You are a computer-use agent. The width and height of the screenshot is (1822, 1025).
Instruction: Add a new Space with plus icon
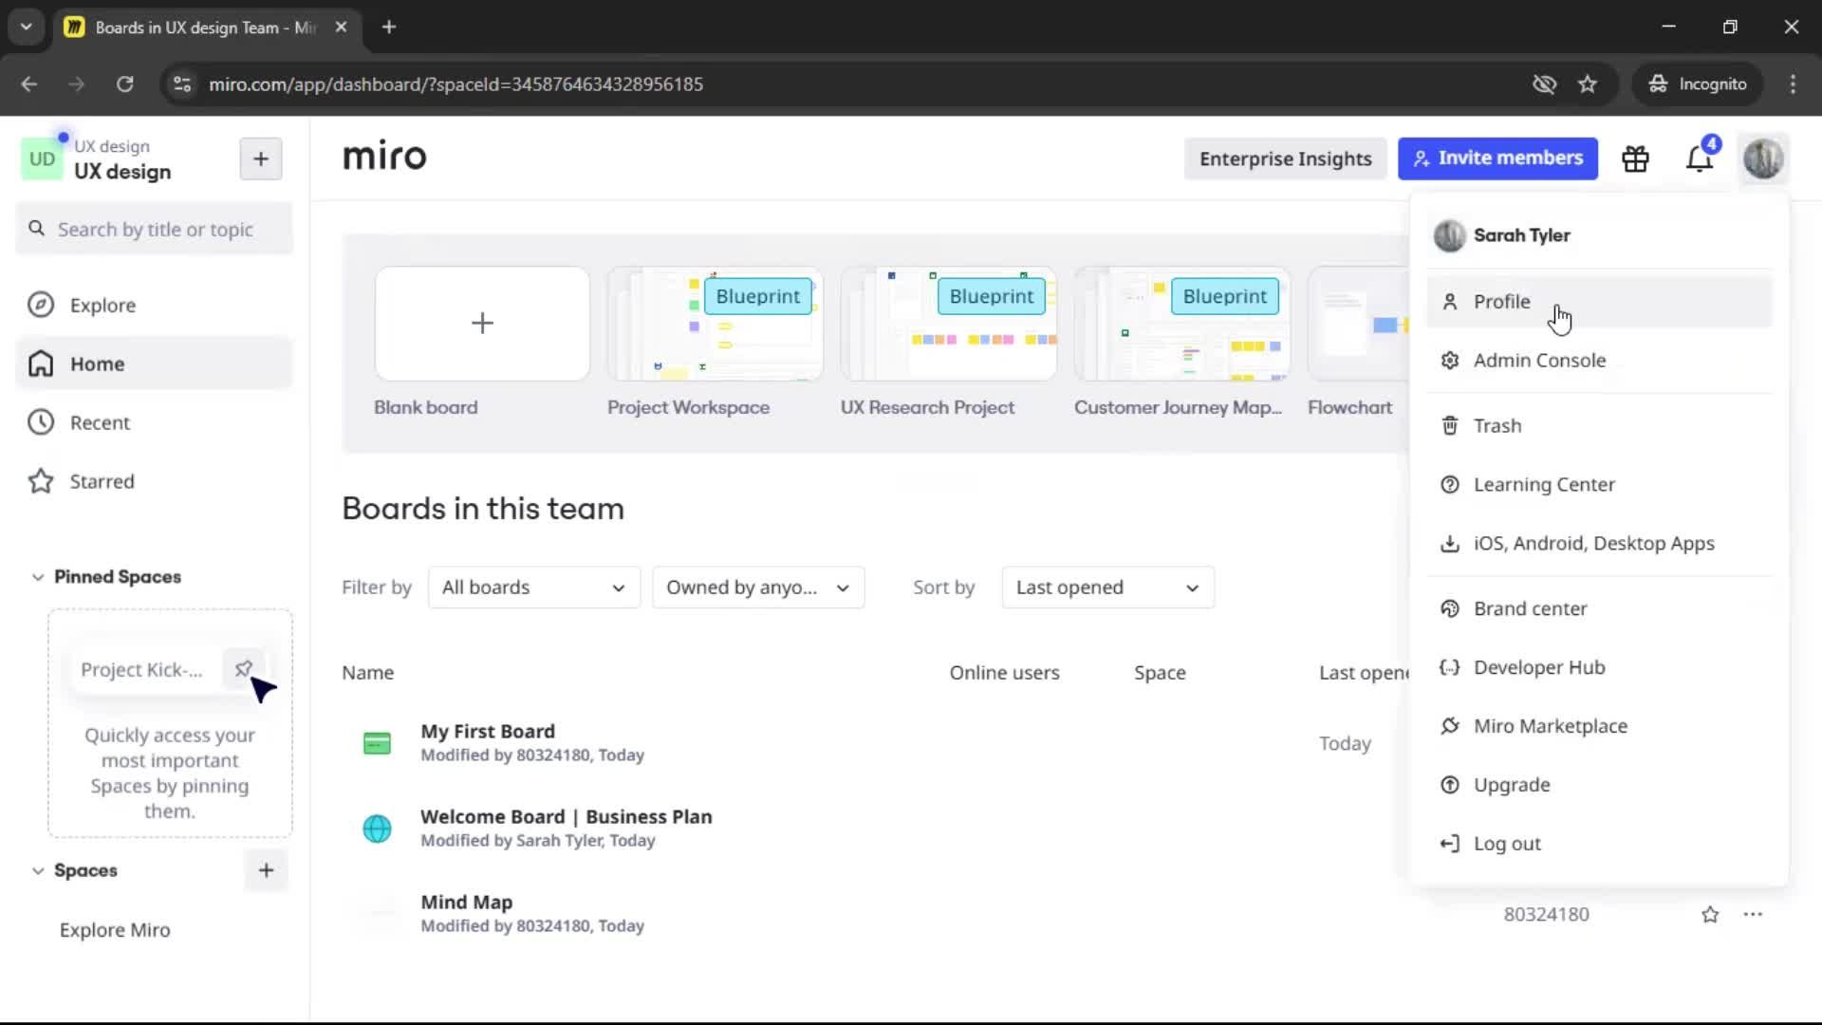click(x=266, y=870)
